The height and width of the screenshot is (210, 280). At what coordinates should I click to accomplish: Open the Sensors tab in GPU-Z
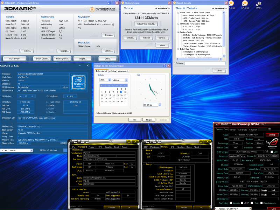click(233, 129)
